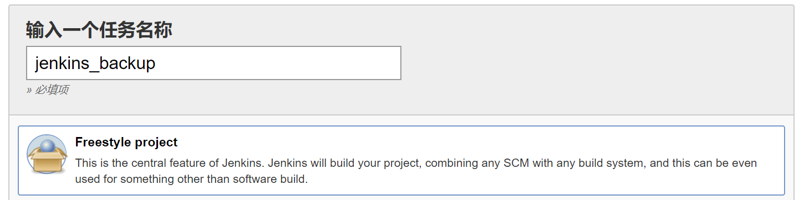The height and width of the screenshot is (200, 804).
Task: Click 'software build.' at description end
Action: click(274, 180)
